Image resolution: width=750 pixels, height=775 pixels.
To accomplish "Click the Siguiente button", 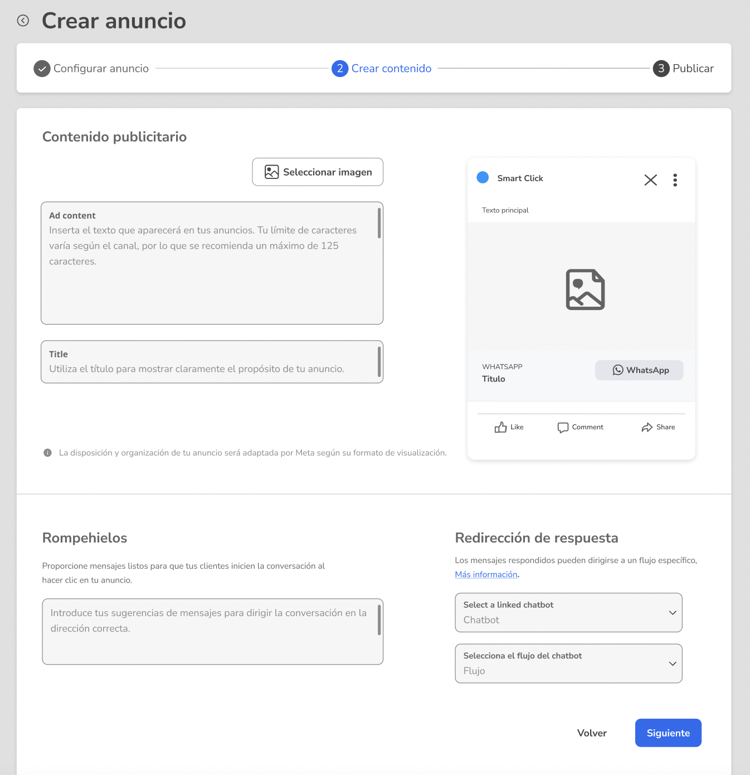I will (668, 733).
